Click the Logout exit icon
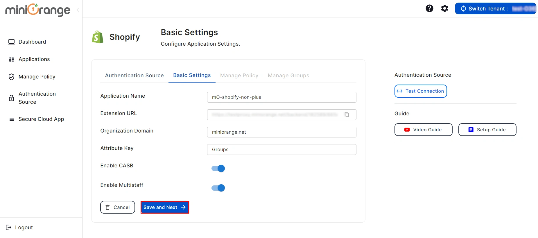 click(x=9, y=227)
